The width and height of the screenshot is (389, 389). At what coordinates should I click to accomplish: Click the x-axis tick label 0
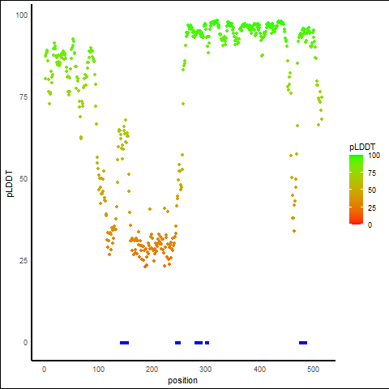(44, 369)
